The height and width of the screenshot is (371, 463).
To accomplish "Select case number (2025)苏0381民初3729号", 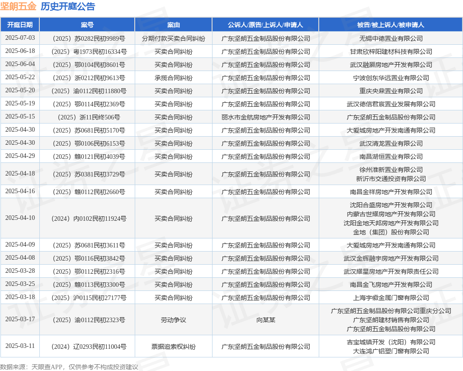I will point(87,174).
